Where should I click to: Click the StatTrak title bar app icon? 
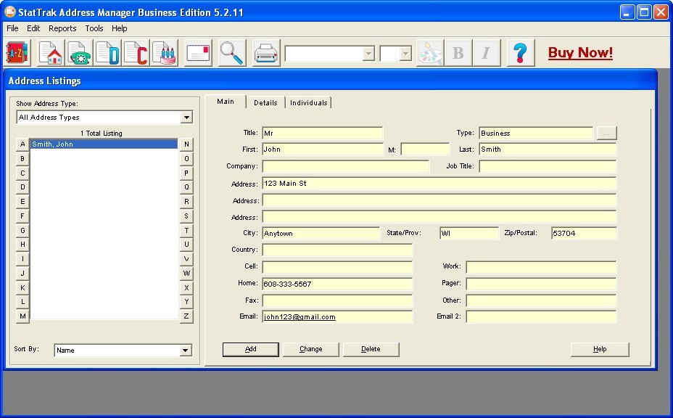pyautogui.click(x=10, y=12)
